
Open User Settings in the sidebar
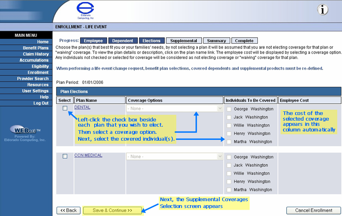35,91
